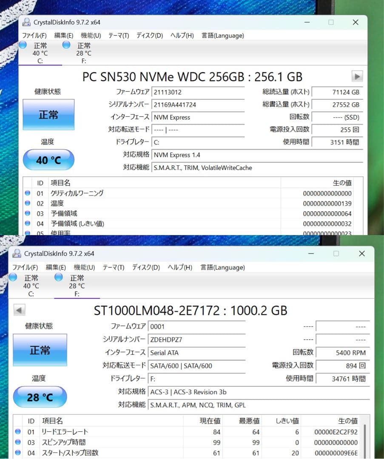Viewport: 384px width, 459px height.
Task: Click the blue dot beside リードエラーレート attribute
Action: 18,432
